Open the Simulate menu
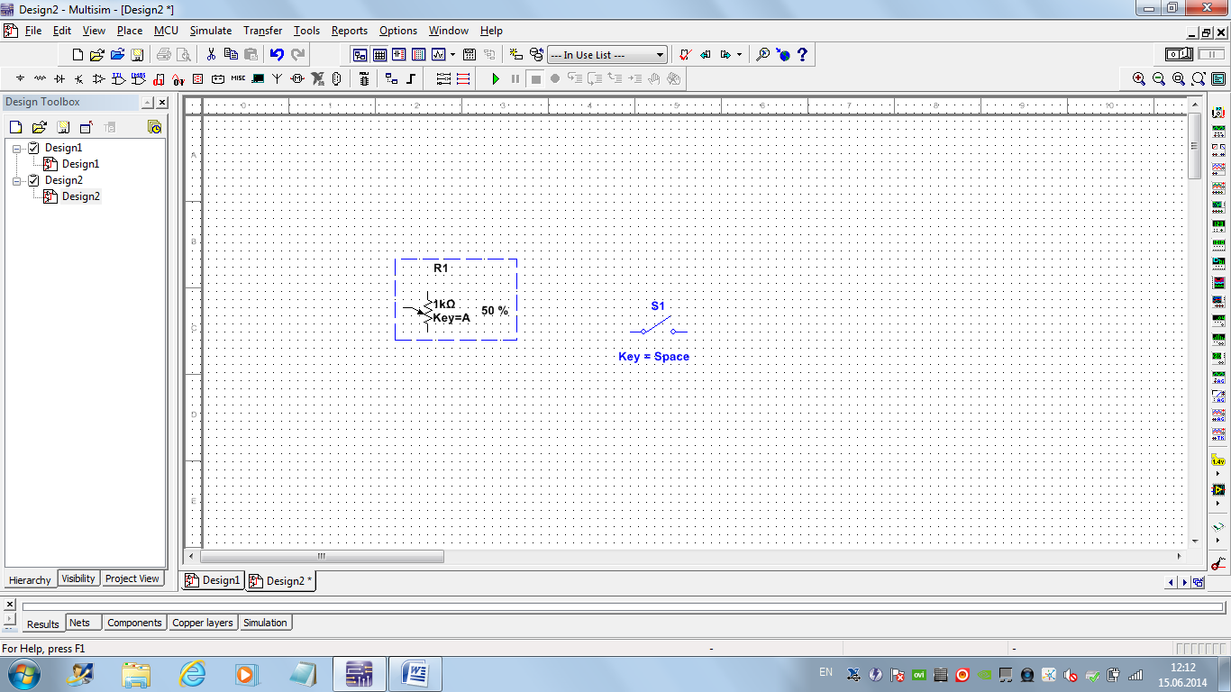1231x692 pixels. coord(211,31)
